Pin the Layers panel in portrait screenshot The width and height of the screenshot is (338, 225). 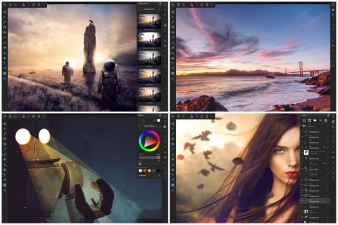point(328,115)
